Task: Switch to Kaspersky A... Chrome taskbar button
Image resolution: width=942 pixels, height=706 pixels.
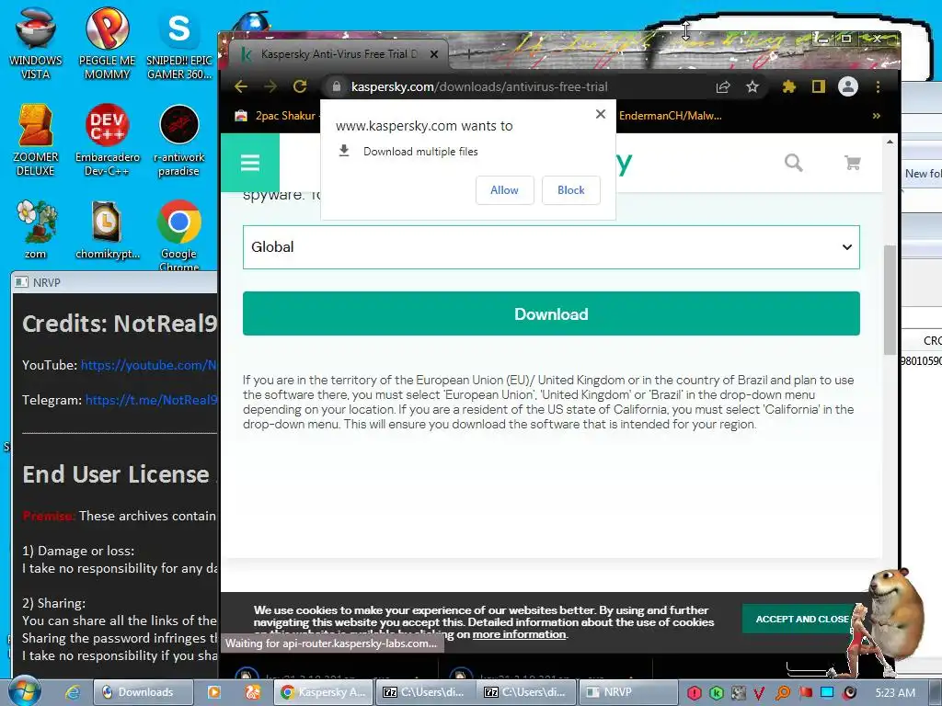Action: pos(323,692)
